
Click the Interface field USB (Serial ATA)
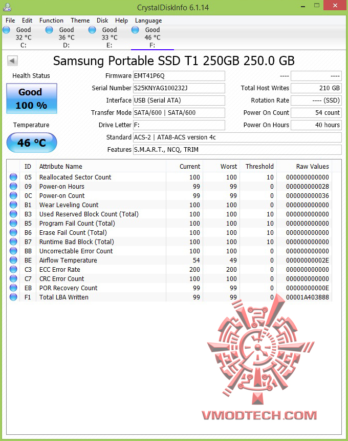click(179, 101)
